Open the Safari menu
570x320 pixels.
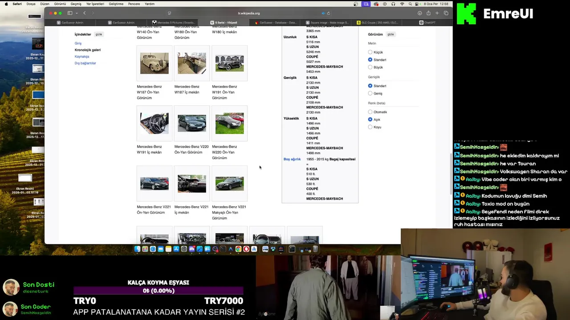tap(17, 4)
